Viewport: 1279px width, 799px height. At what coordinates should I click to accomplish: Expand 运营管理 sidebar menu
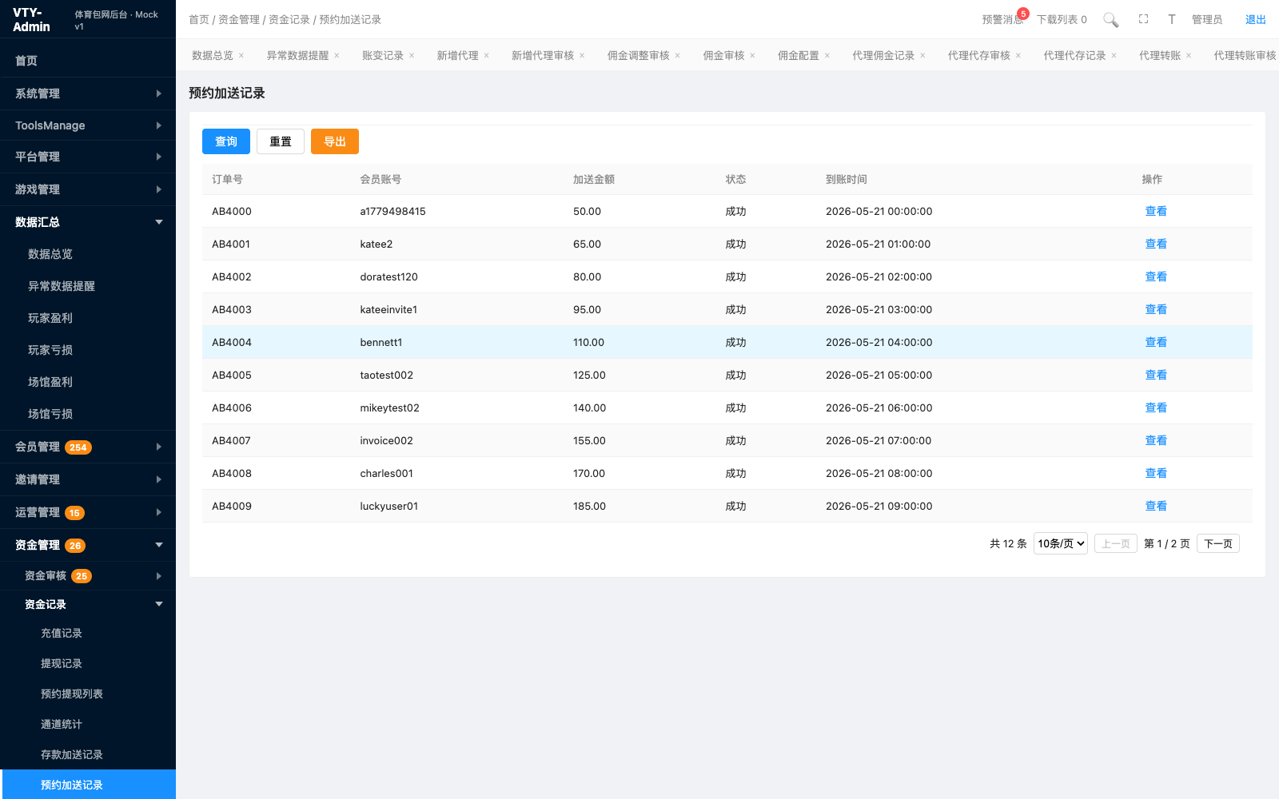(88, 512)
